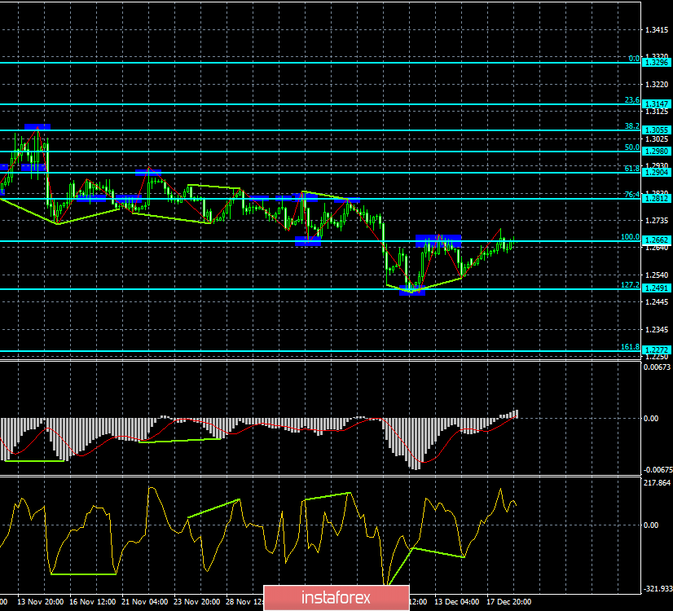Viewport: 673px width, 611px height.
Task: Select the 1.3055 Fibonacci price tag
Action: click(656, 130)
